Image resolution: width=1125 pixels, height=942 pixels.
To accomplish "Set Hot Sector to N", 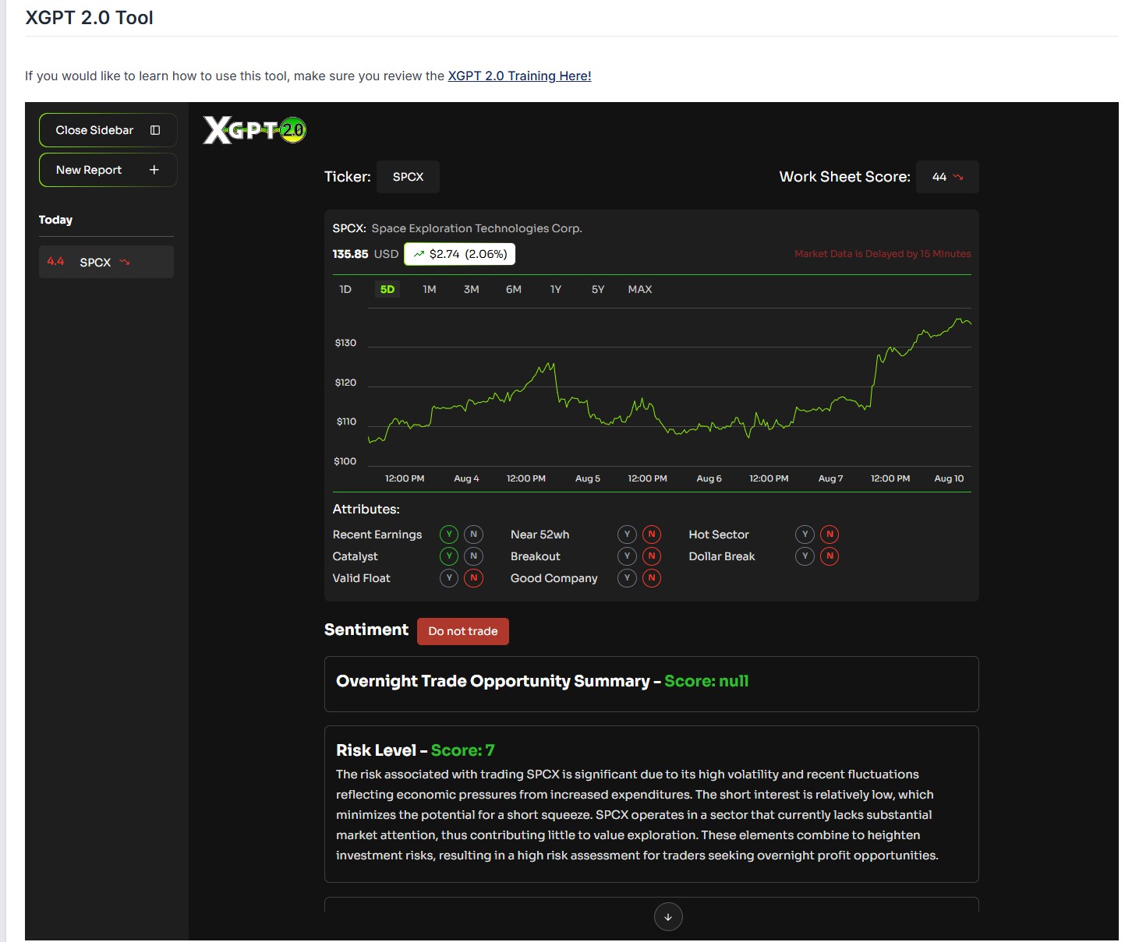I will click(830, 535).
